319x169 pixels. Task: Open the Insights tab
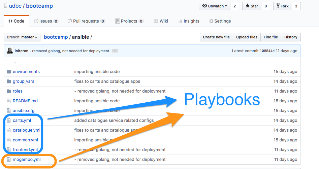point(188,21)
